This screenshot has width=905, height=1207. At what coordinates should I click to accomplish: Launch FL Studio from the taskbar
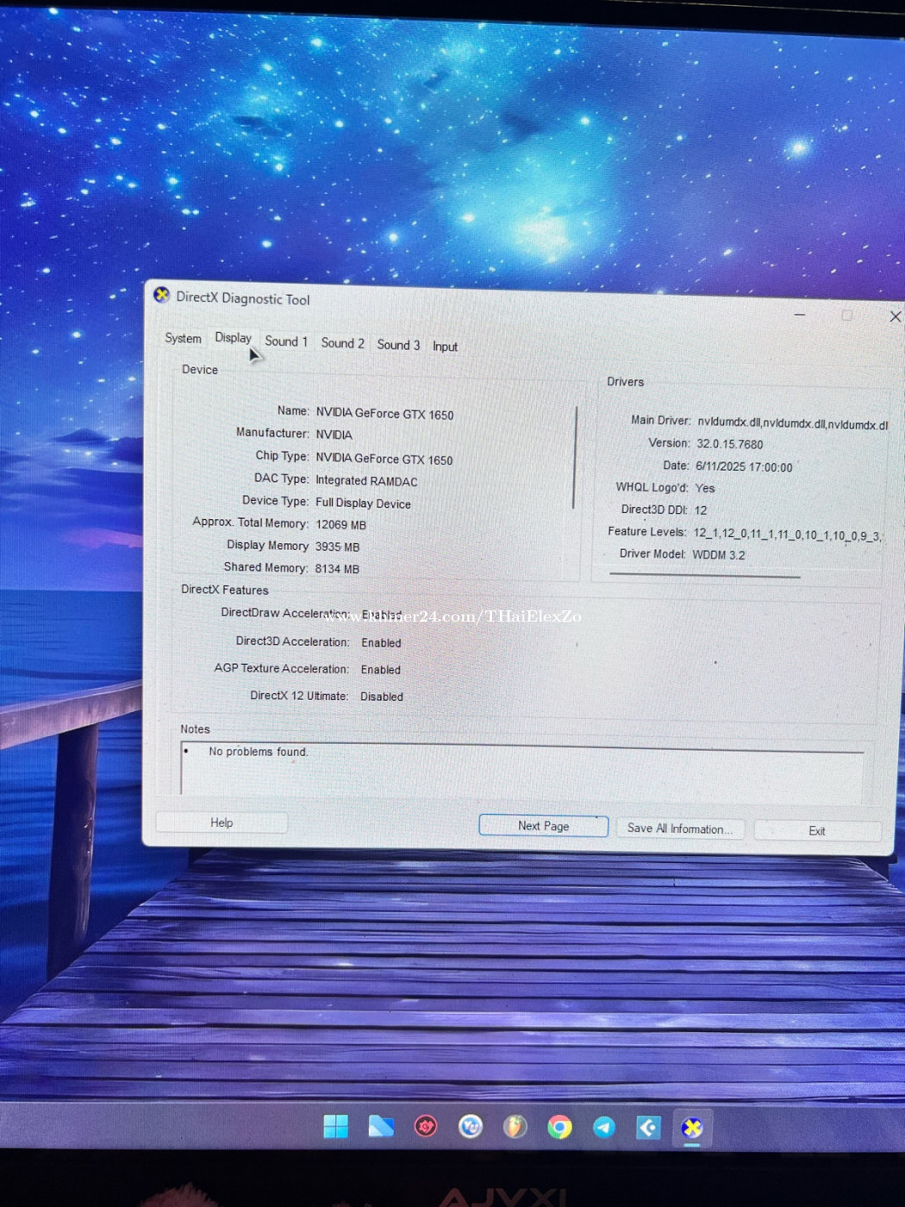pos(515,1126)
